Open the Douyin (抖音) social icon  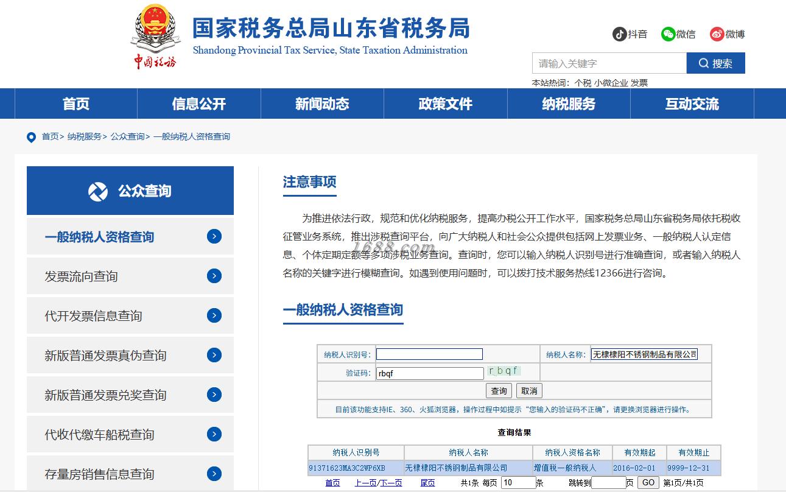(x=620, y=34)
